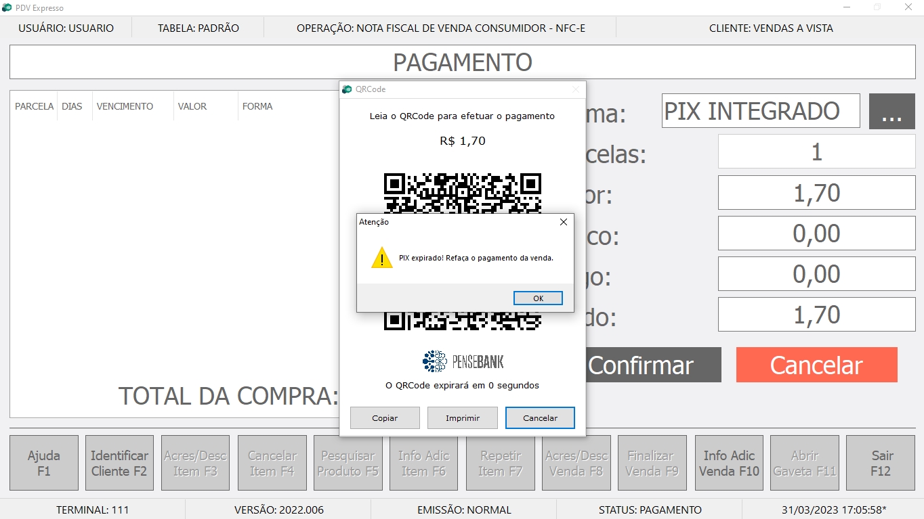Click the red Cancelar payment button

(816, 365)
